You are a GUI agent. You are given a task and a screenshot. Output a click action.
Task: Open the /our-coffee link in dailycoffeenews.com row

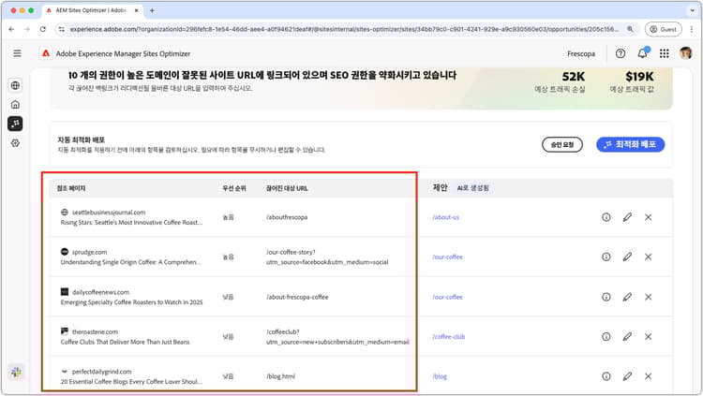(447, 297)
